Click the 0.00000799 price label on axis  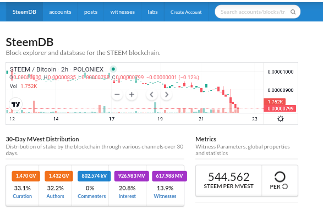pos(280,108)
